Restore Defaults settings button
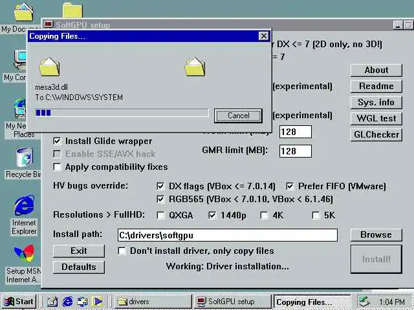This screenshot has height=310, width=414. 79,267
